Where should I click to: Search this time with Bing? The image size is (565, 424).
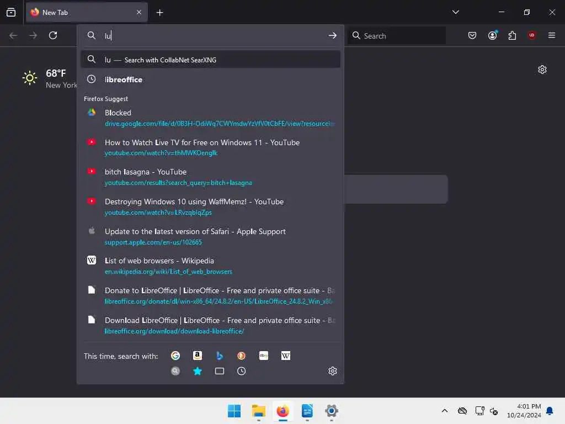point(220,356)
